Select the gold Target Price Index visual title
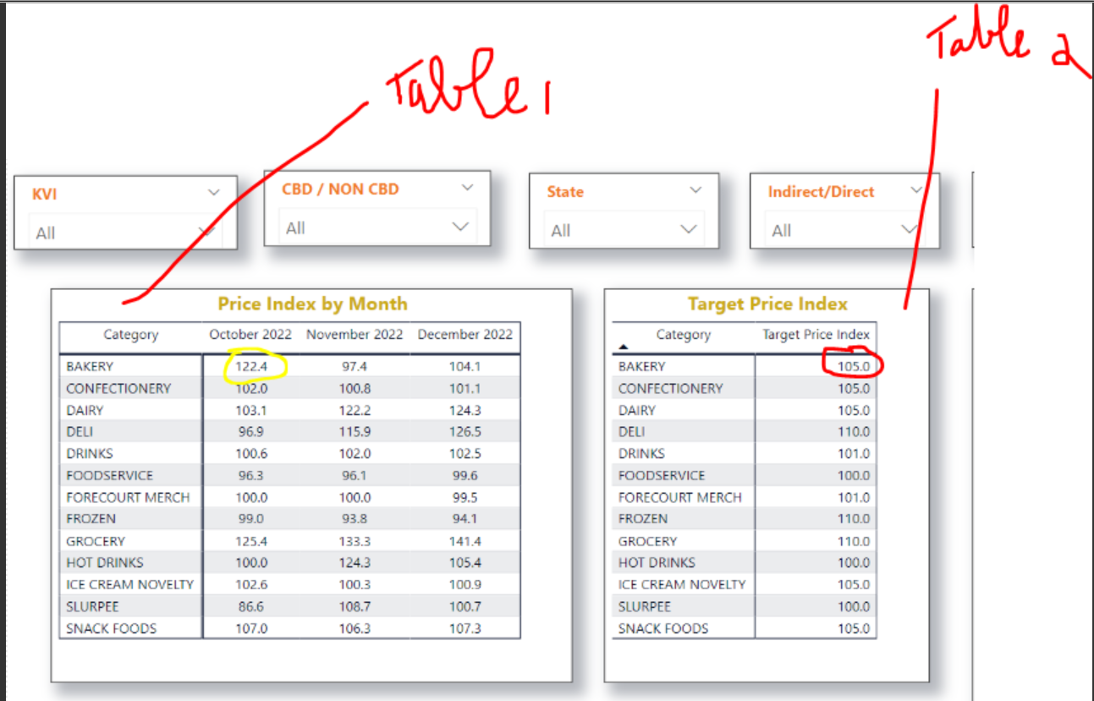Viewport: 1094px width, 701px height. click(767, 304)
